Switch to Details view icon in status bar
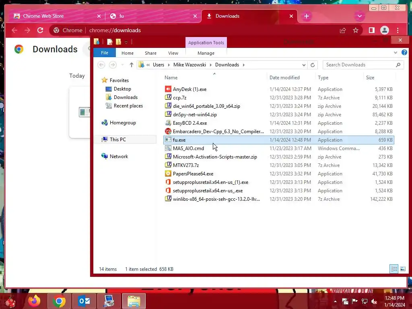Screen dimensions: 412x309 (x=394, y=269)
